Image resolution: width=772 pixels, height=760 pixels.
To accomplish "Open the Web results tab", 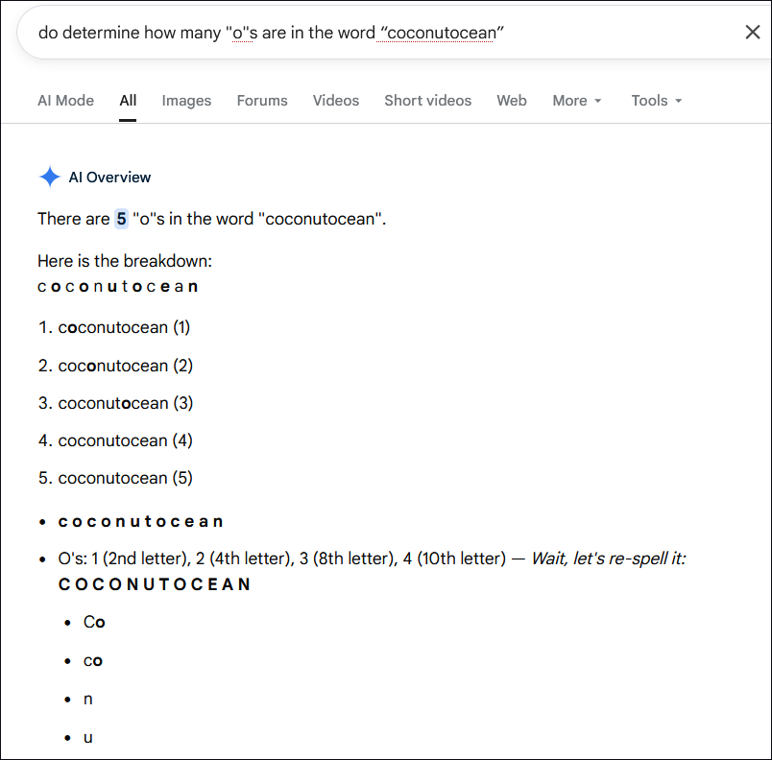I will pos(511,101).
